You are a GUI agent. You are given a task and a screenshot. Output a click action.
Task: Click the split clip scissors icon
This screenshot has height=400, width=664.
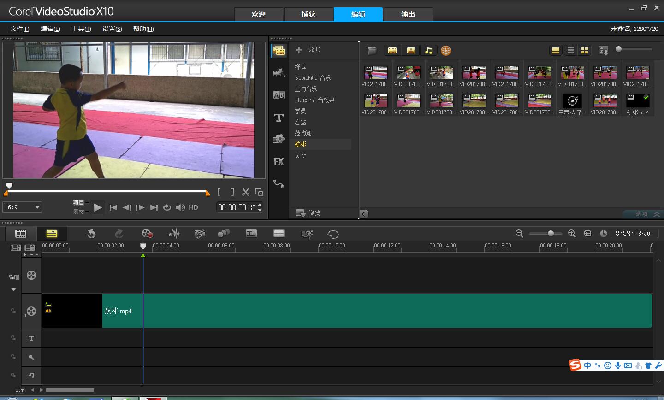pos(246,192)
